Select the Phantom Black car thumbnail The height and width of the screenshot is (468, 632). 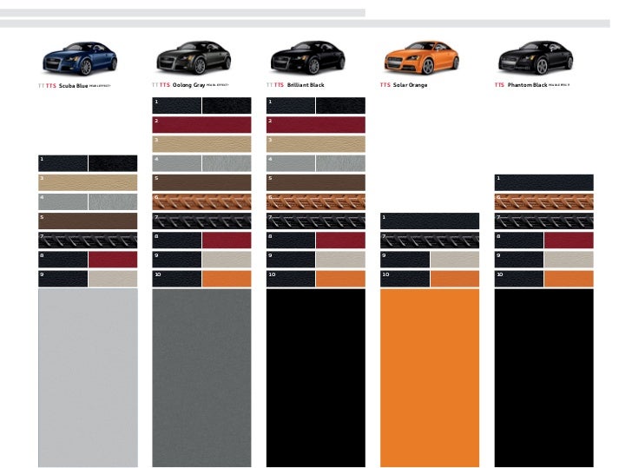537,57
